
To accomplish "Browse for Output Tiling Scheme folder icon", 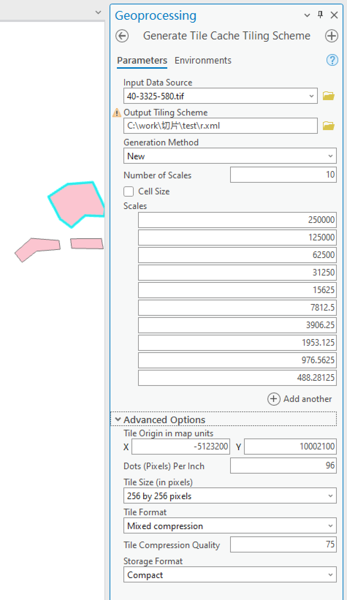I will coord(328,126).
